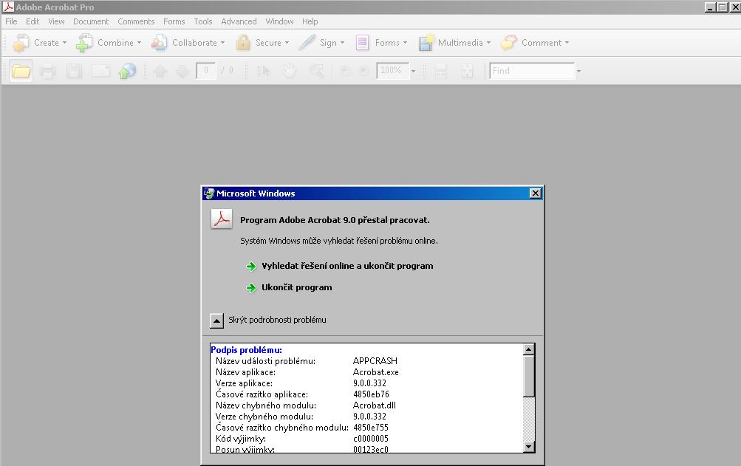Click the Combine files icon
Image resolution: width=741 pixels, height=466 pixels.
84,43
